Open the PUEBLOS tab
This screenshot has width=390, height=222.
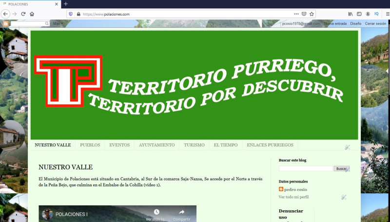90,145
